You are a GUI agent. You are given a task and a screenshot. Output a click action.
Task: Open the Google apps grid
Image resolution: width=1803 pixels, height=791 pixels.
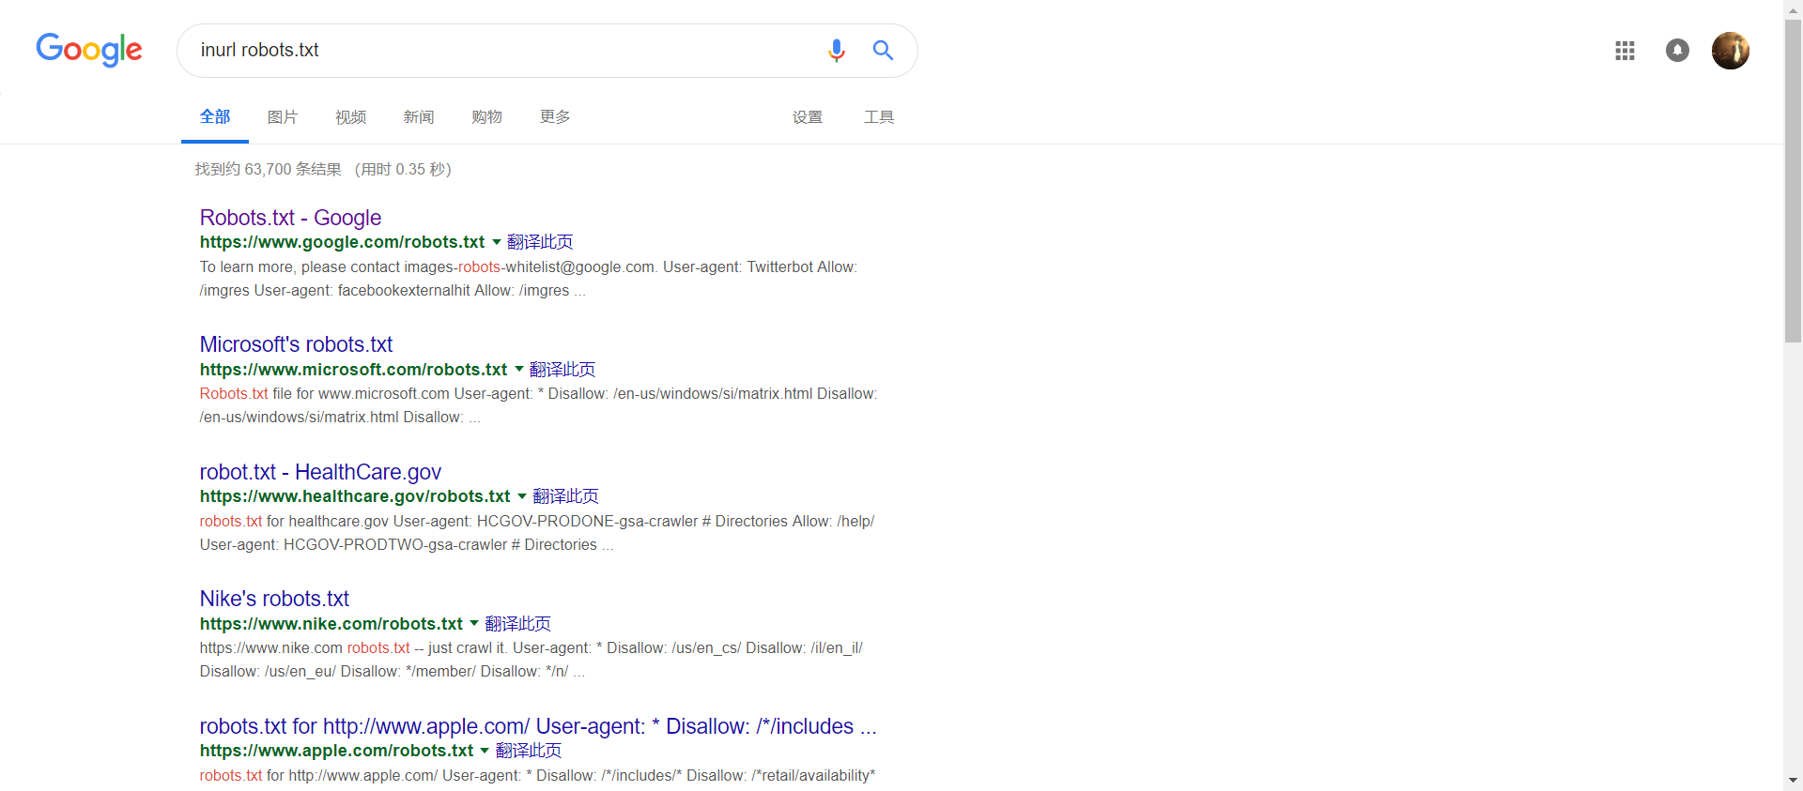(1625, 51)
